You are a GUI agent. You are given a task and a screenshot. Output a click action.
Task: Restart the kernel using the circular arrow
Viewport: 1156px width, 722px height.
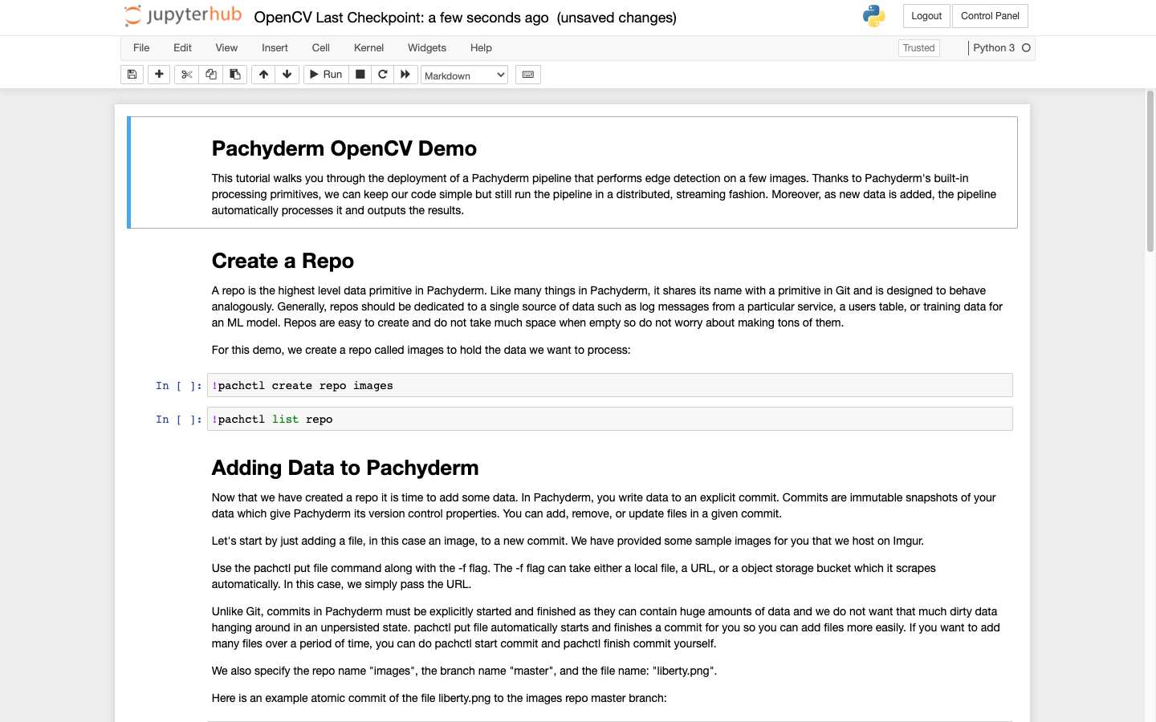pos(383,75)
